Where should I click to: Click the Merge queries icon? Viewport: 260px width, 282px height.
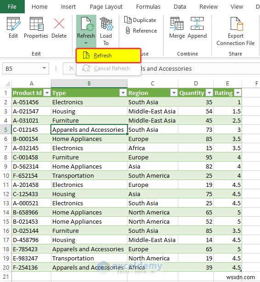pos(177,23)
